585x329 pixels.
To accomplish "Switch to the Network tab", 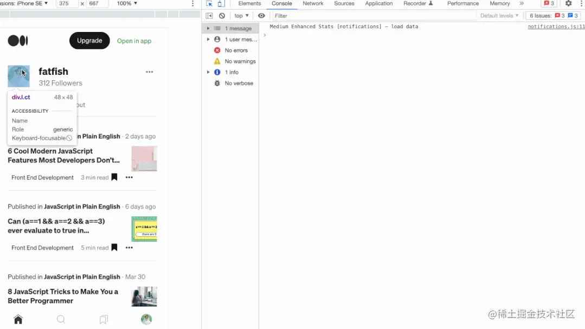I will coord(313,4).
